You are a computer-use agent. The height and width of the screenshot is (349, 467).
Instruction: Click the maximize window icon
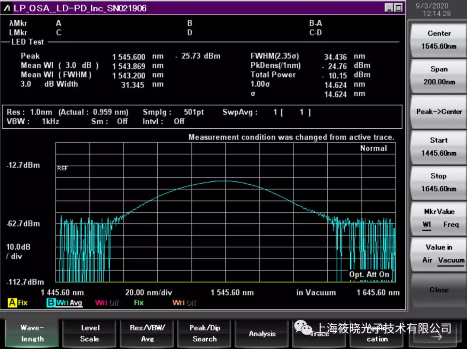(398, 8)
